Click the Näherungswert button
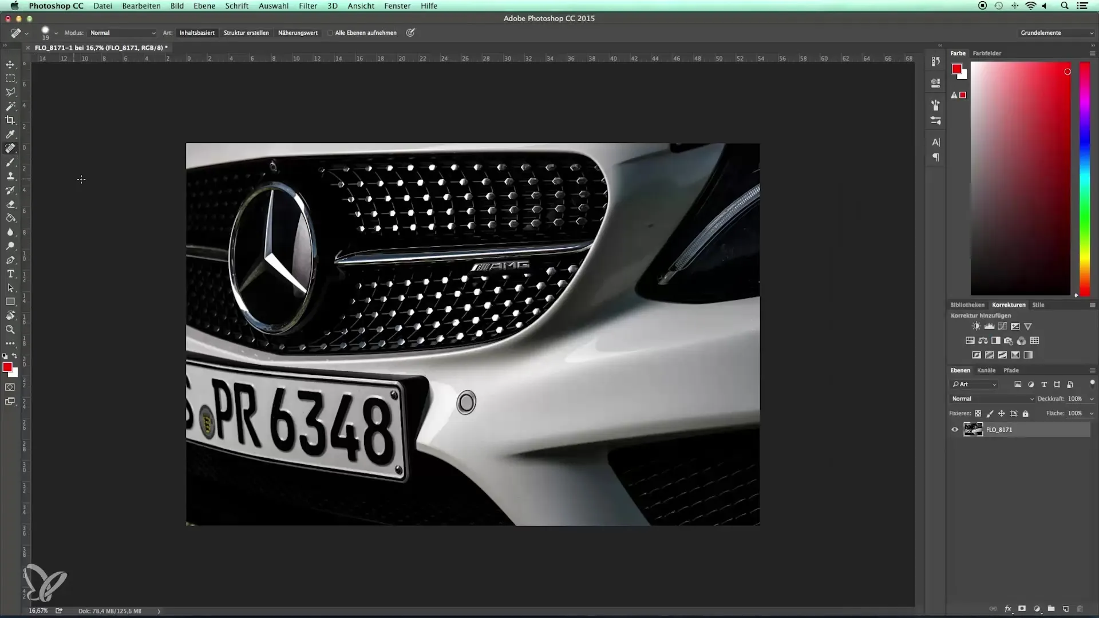The height and width of the screenshot is (618, 1099). (298, 33)
